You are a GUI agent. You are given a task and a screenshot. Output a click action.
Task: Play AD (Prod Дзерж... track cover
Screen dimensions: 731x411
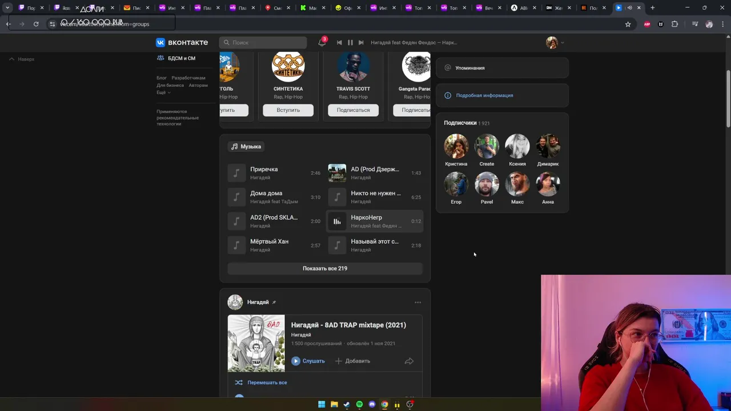tap(337, 173)
